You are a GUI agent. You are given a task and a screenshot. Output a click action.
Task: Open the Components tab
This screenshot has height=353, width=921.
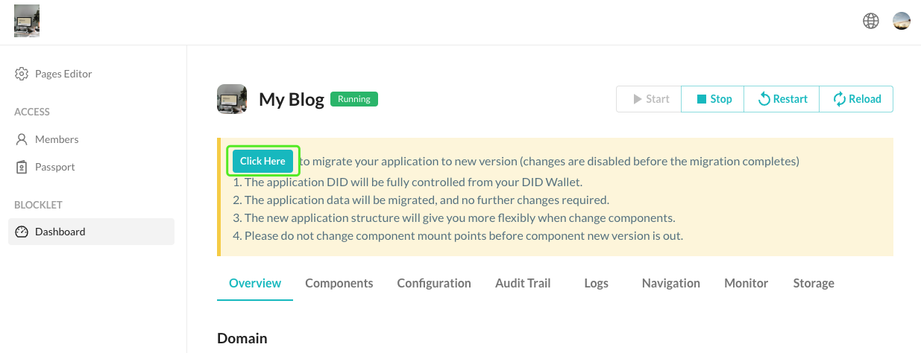click(339, 283)
